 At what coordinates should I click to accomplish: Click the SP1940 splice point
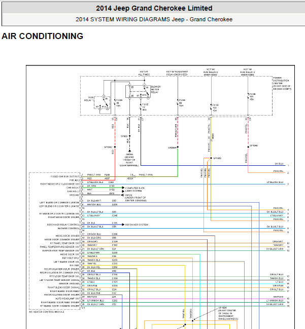(248, 145)
